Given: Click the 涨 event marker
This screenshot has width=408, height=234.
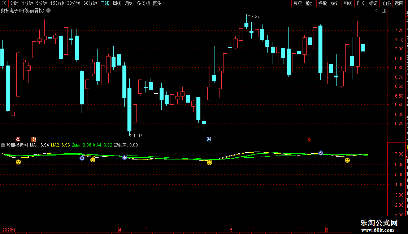Looking at the screenshot, I should click(18, 139).
